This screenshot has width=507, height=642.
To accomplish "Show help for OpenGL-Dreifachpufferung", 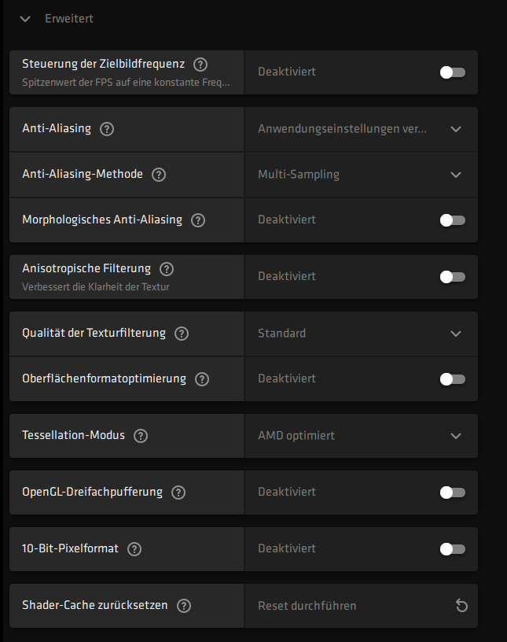I will [x=178, y=493].
